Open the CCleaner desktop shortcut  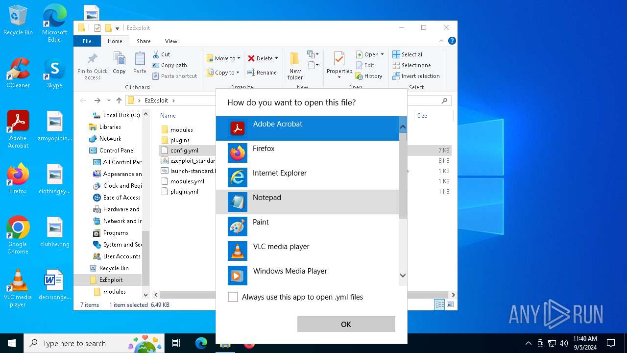[x=18, y=73]
